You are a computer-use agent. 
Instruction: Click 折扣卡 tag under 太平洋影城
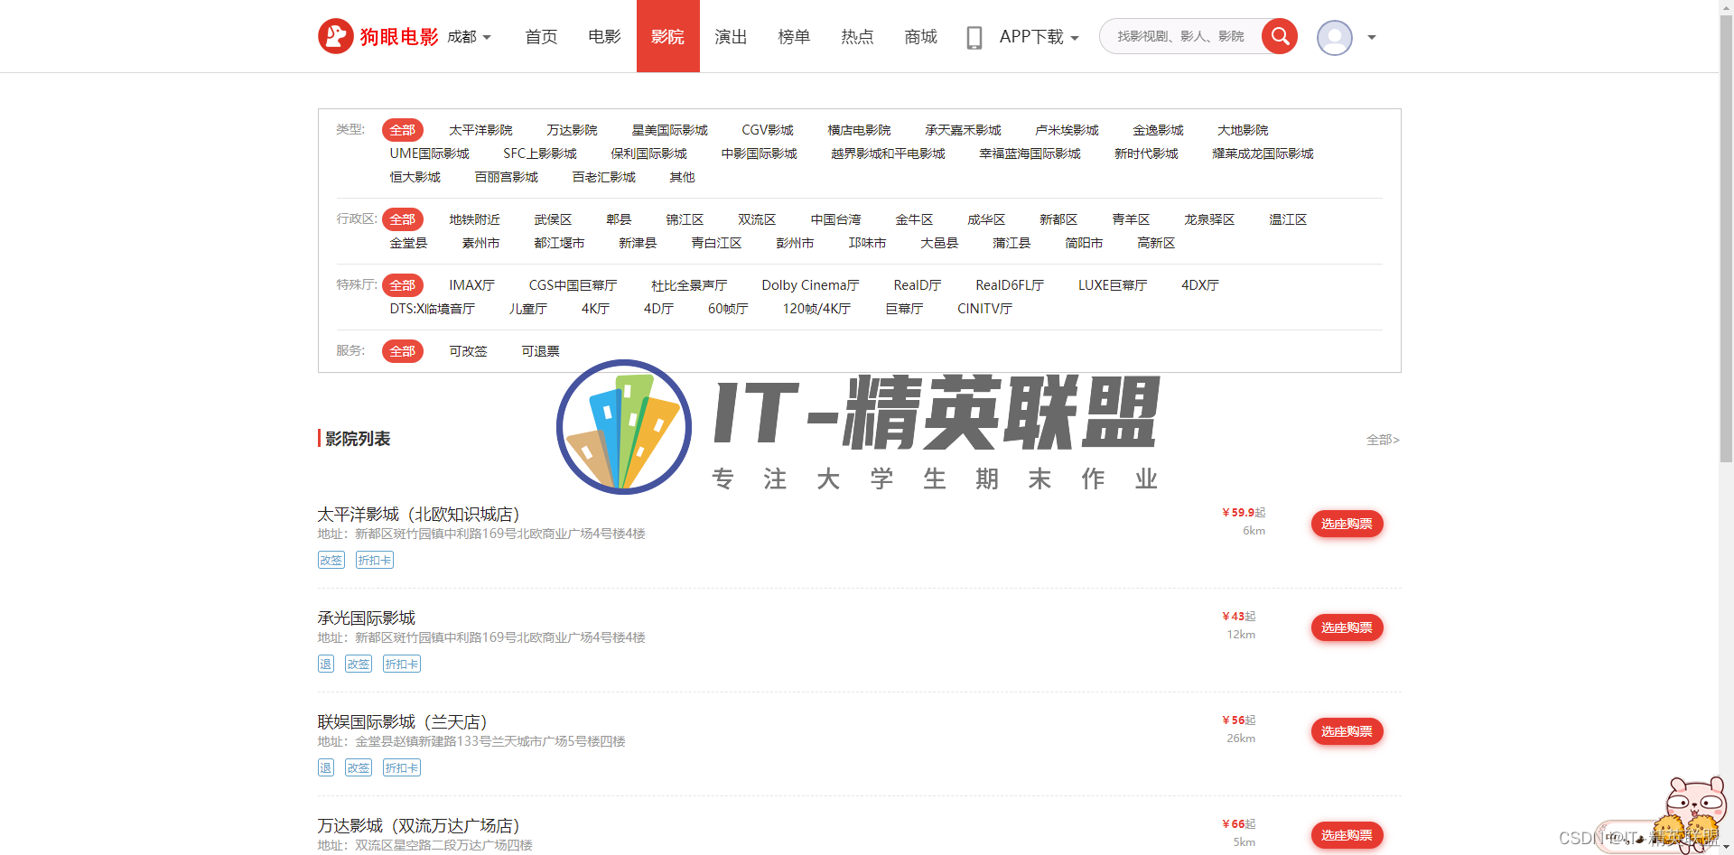(375, 560)
